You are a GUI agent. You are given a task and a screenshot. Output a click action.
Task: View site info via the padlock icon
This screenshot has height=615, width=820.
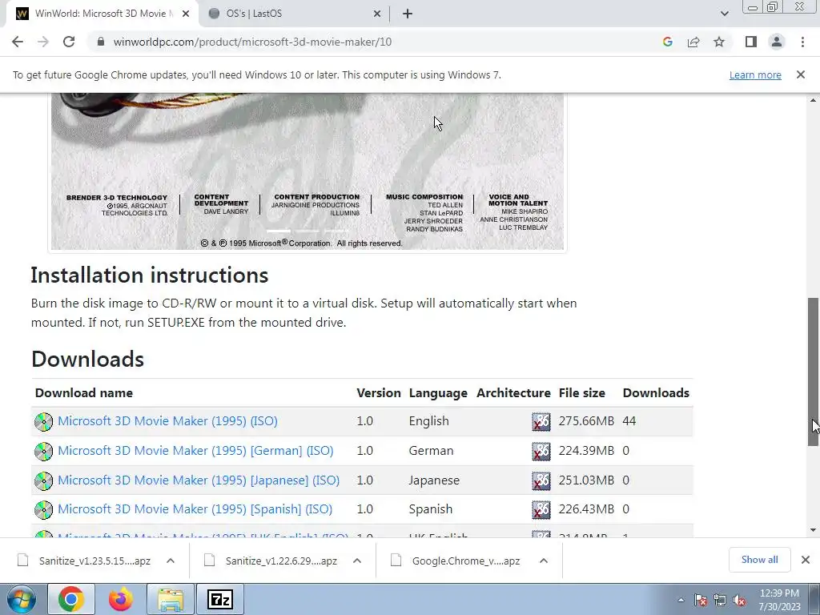101,42
